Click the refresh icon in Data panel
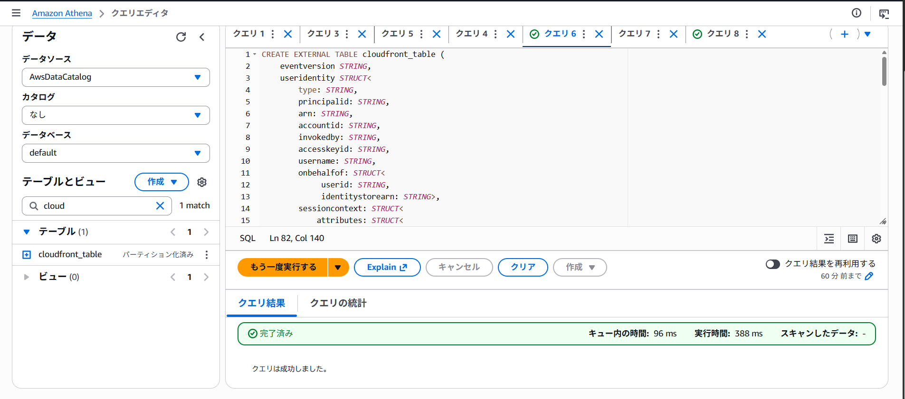This screenshot has width=905, height=399. [181, 37]
